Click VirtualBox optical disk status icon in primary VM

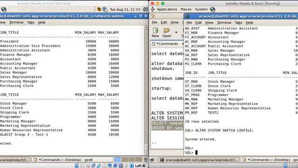82,166
